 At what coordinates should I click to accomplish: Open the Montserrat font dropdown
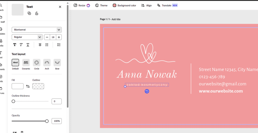coord(37,30)
